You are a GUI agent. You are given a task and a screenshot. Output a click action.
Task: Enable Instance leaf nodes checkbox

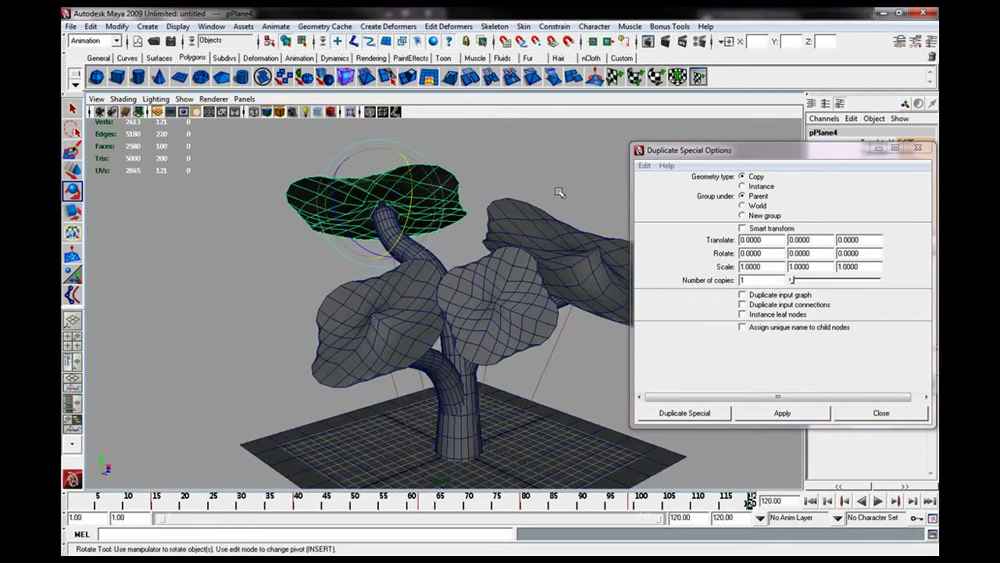[x=742, y=314]
